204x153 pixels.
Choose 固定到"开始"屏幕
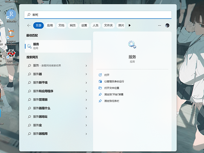click(x=114, y=94)
